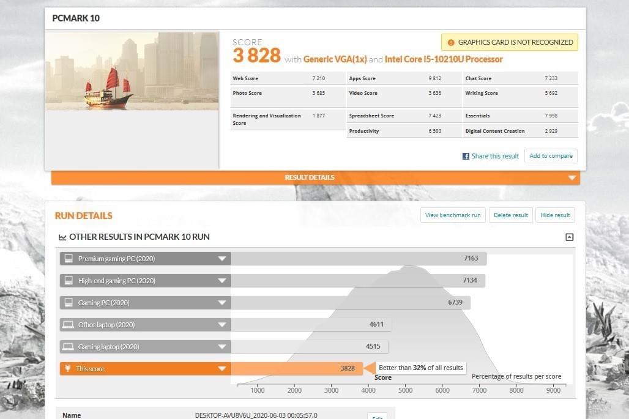Click the 5000 axis tick label
This screenshot has width=629, height=419.
click(x=405, y=390)
